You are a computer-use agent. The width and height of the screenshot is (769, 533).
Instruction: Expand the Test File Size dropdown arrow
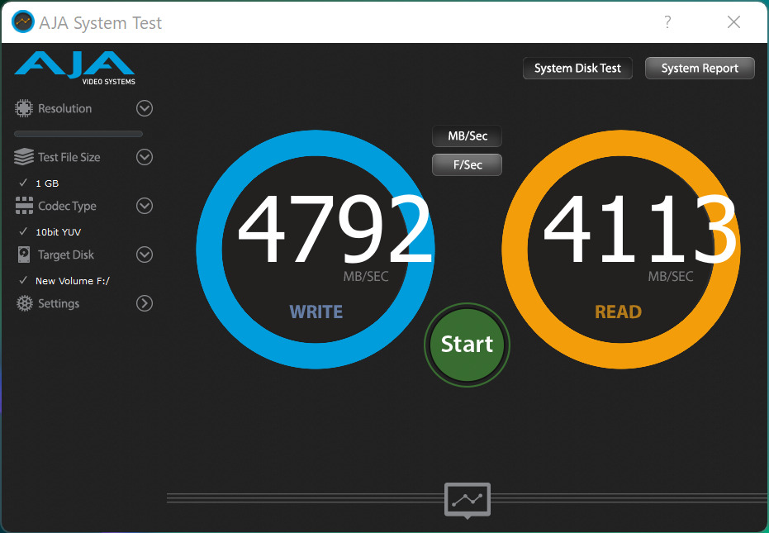145,157
